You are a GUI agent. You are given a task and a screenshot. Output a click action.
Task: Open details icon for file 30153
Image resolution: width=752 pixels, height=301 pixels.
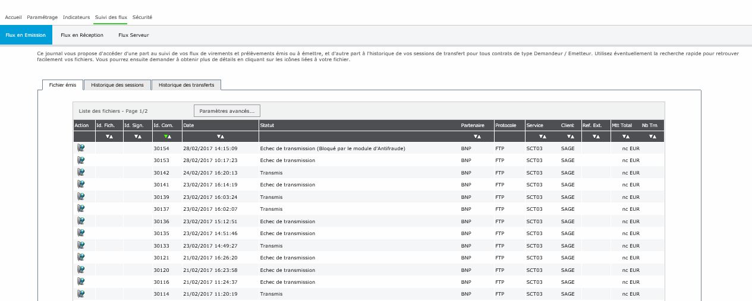[x=80, y=160]
